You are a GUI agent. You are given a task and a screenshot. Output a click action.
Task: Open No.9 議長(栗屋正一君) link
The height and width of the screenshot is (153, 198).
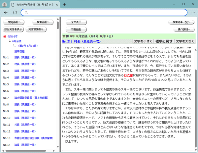pyautogui.click(x=25, y=111)
